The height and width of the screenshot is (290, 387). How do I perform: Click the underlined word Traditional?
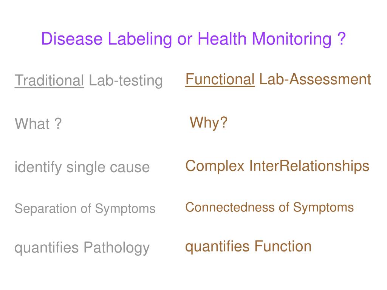pyautogui.click(x=50, y=81)
